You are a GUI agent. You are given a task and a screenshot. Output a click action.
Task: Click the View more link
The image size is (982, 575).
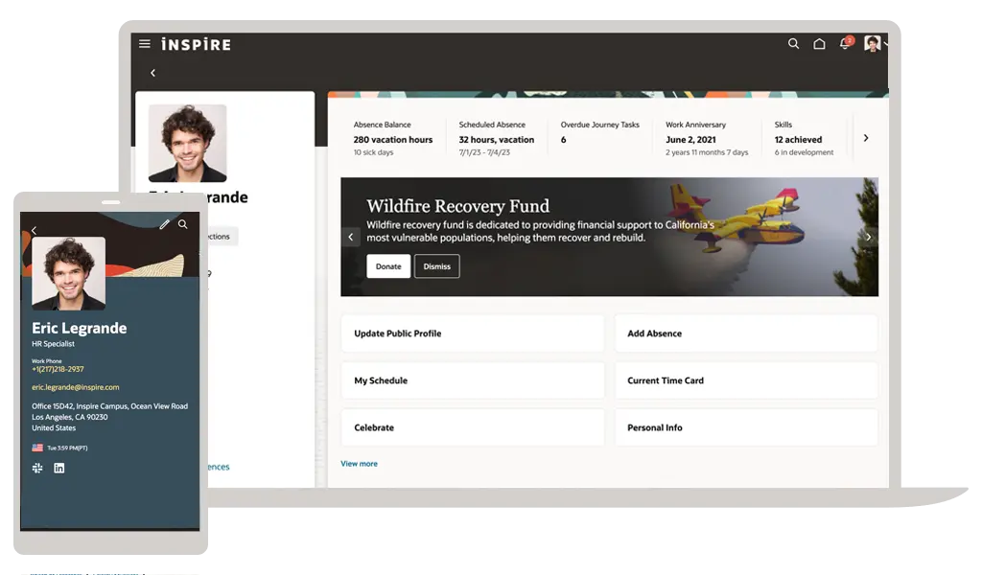coord(359,464)
